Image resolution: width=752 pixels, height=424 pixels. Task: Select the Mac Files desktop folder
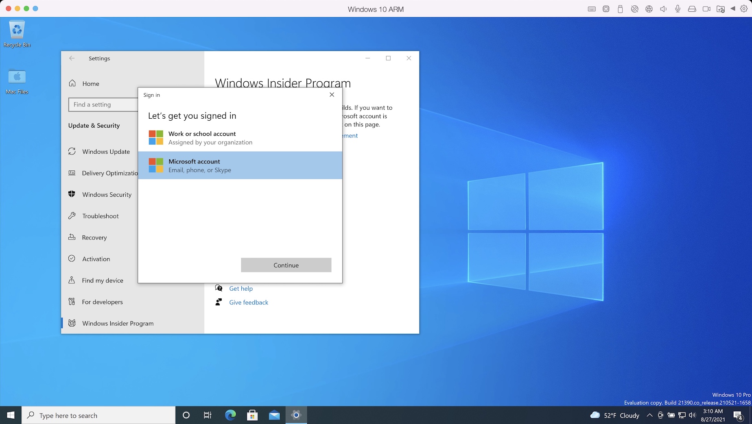pos(17,82)
